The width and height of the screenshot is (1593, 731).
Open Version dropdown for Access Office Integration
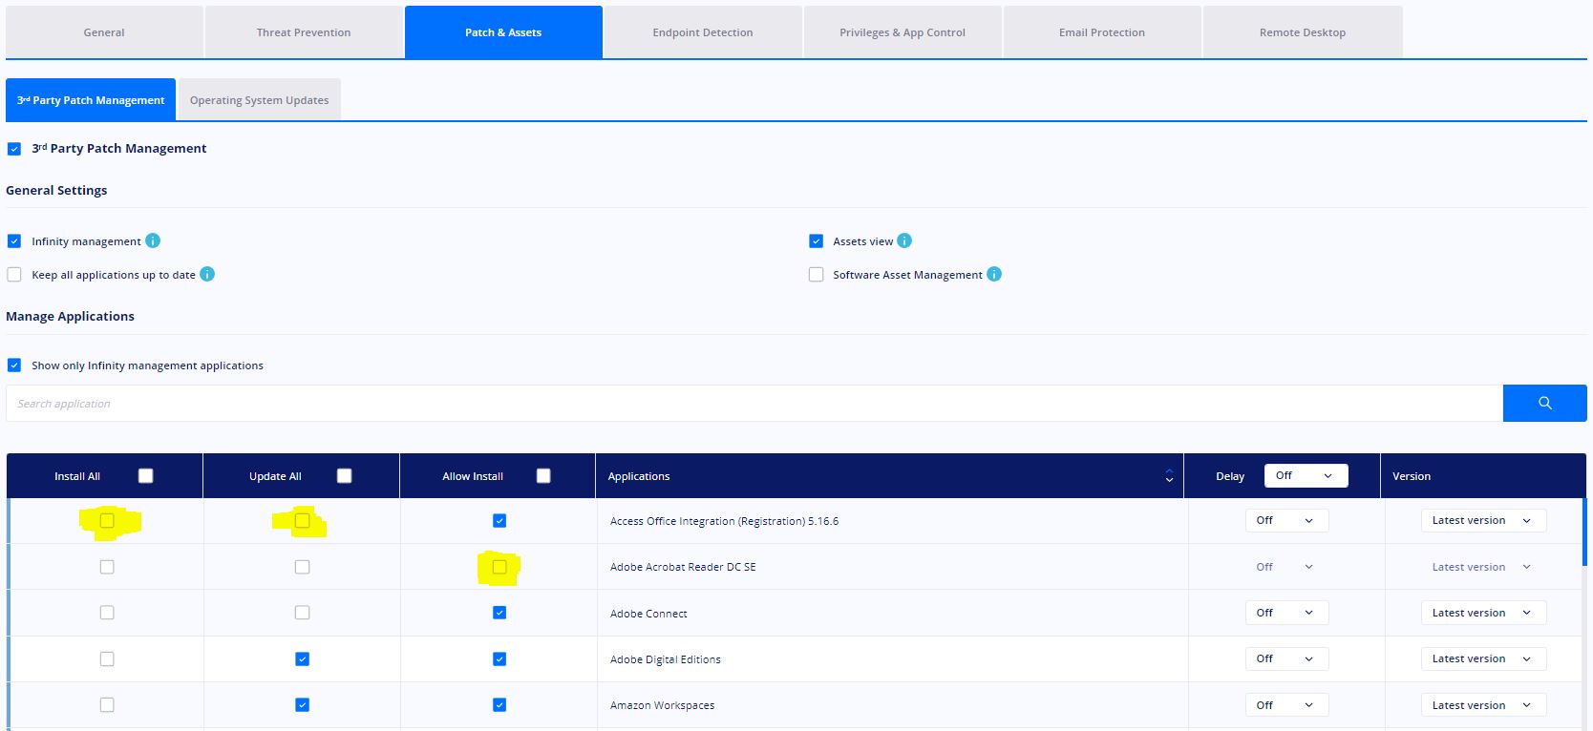[x=1483, y=520]
